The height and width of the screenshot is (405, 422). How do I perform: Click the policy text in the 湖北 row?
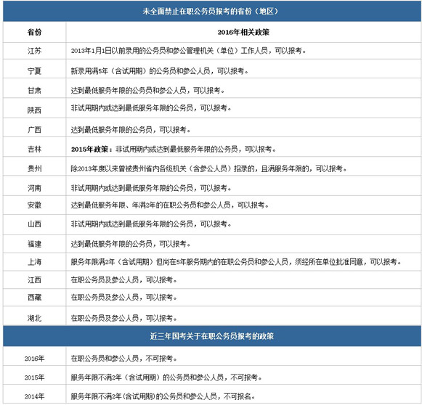pos(123,319)
